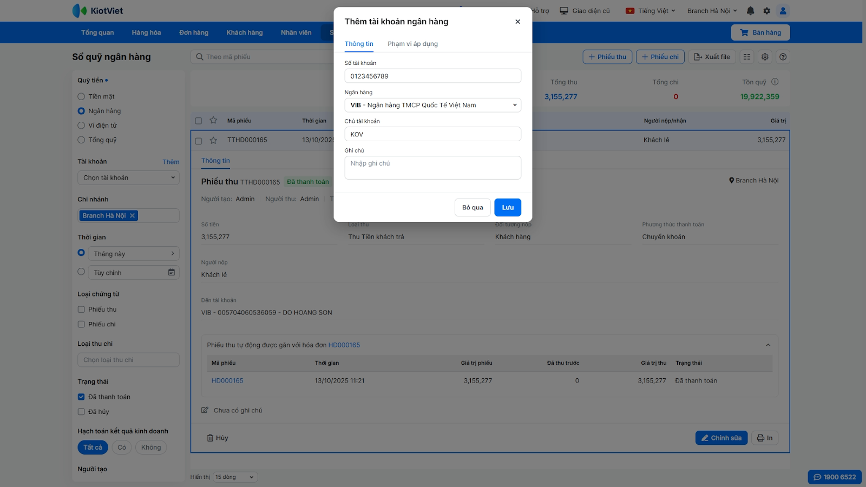Uncheck the Đã thanh toán checkbox
The width and height of the screenshot is (866, 487).
[x=81, y=397]
